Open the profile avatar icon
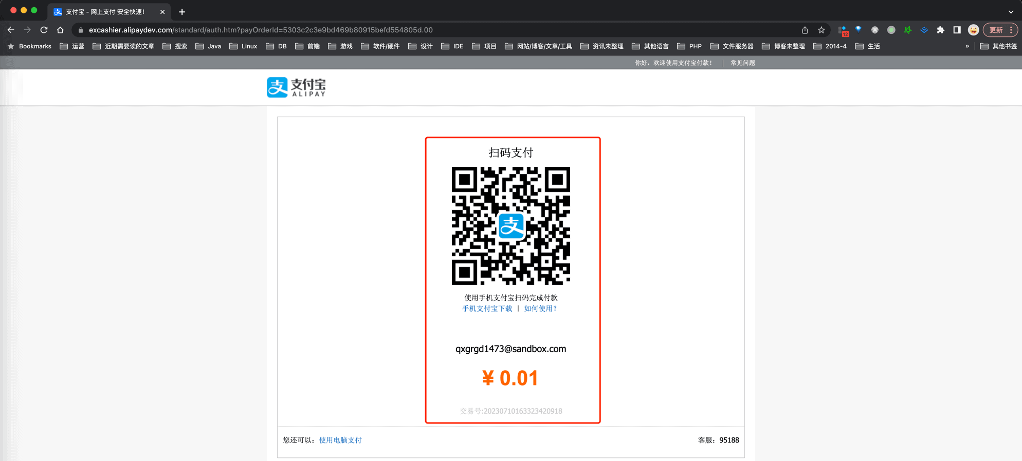Screen dimensions: 1022x461 pyautogui.click(x=973, y=30)
